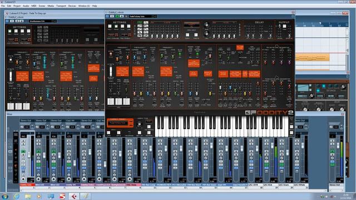Click the Sample Hold orange panel

pyautogui.click(x=207, y=73)
